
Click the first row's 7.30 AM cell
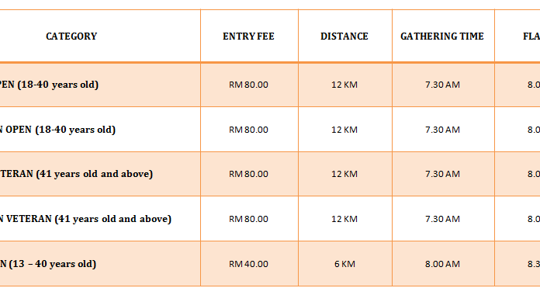(x=443, y=85)
